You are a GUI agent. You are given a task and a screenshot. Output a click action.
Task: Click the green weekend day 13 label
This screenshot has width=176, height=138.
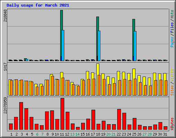click(x=72, y=134)
